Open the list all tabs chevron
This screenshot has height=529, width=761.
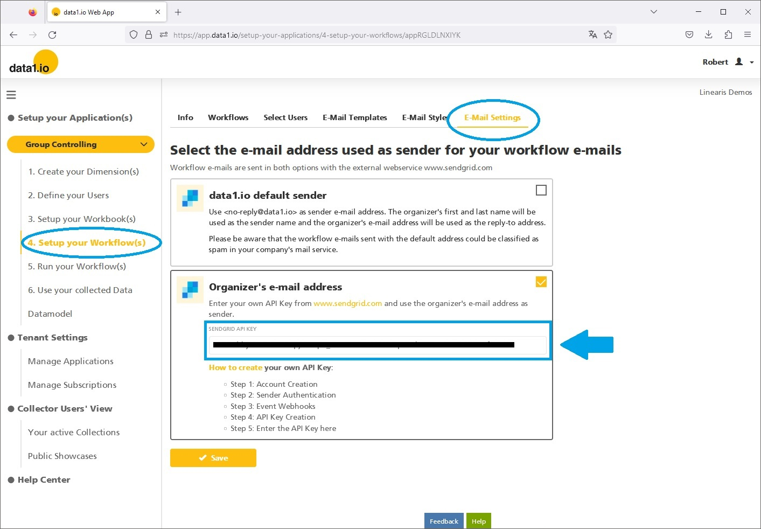coord(654,12)
